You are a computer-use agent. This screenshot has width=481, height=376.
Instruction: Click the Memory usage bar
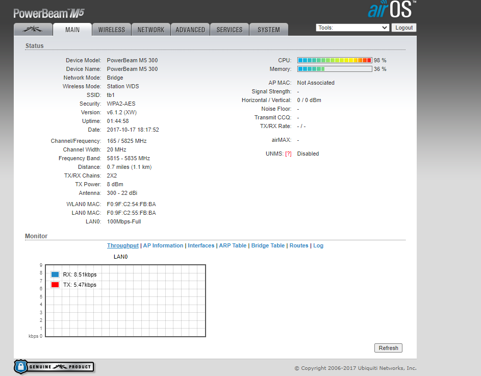pos(335,69)
